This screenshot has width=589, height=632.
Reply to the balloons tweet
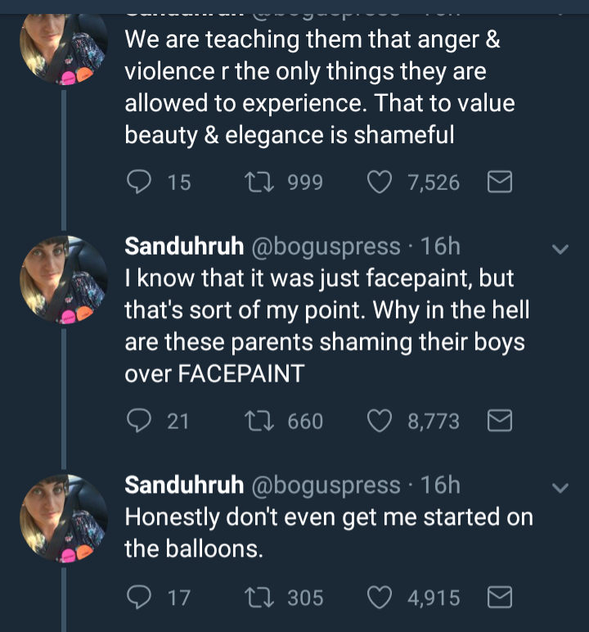[138, 598]
